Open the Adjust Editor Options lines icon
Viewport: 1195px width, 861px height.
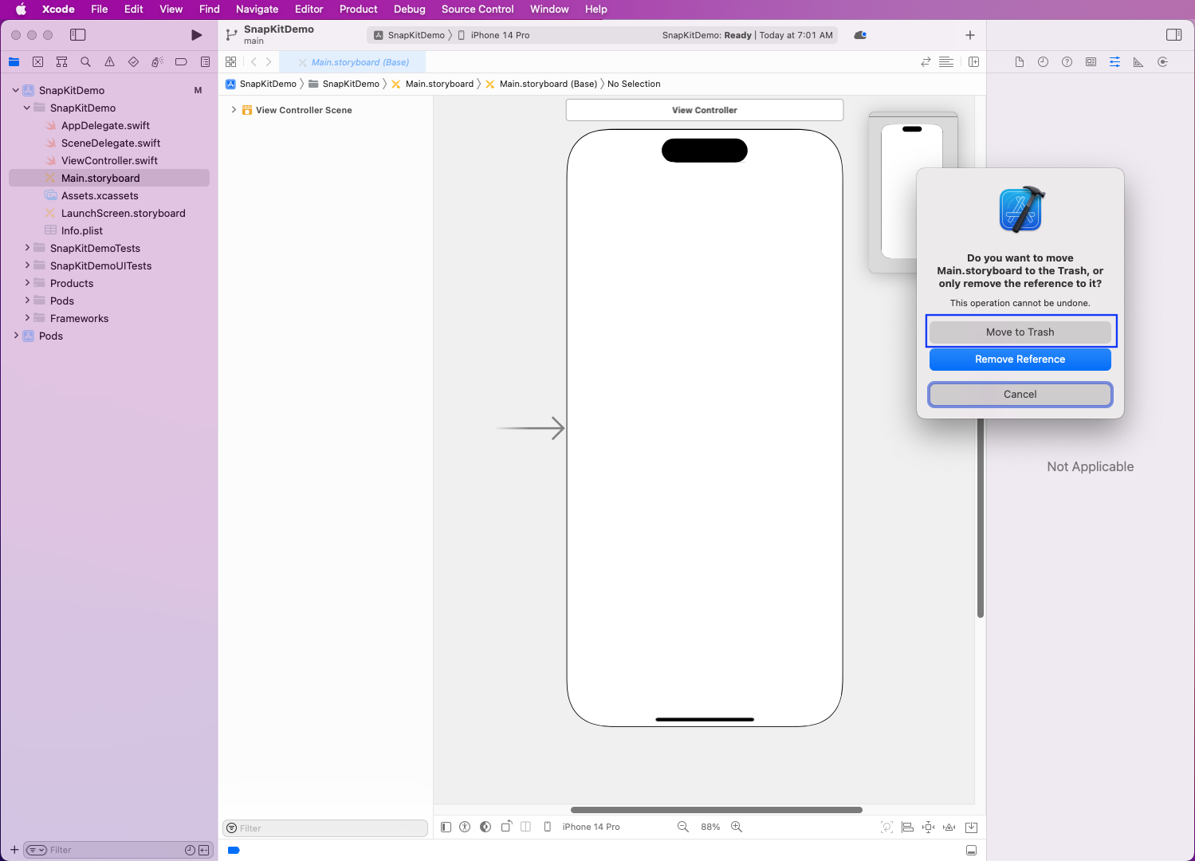(946, 62)
